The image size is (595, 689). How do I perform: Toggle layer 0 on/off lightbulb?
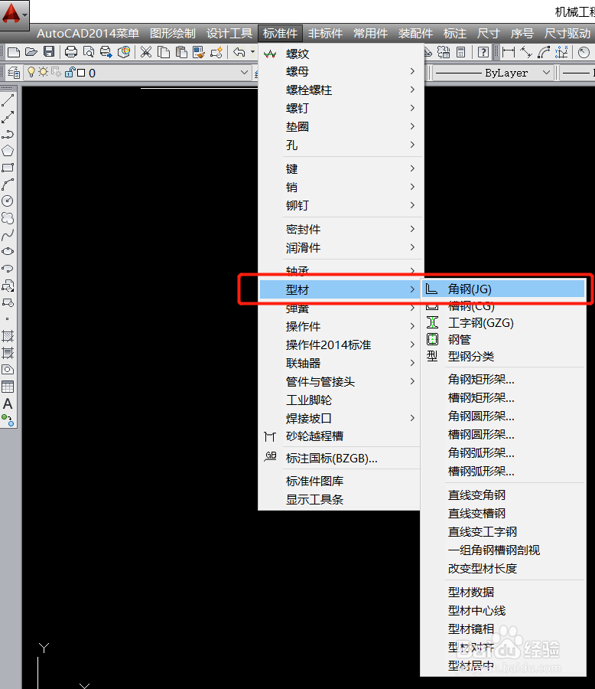click(x=31, y=72)
